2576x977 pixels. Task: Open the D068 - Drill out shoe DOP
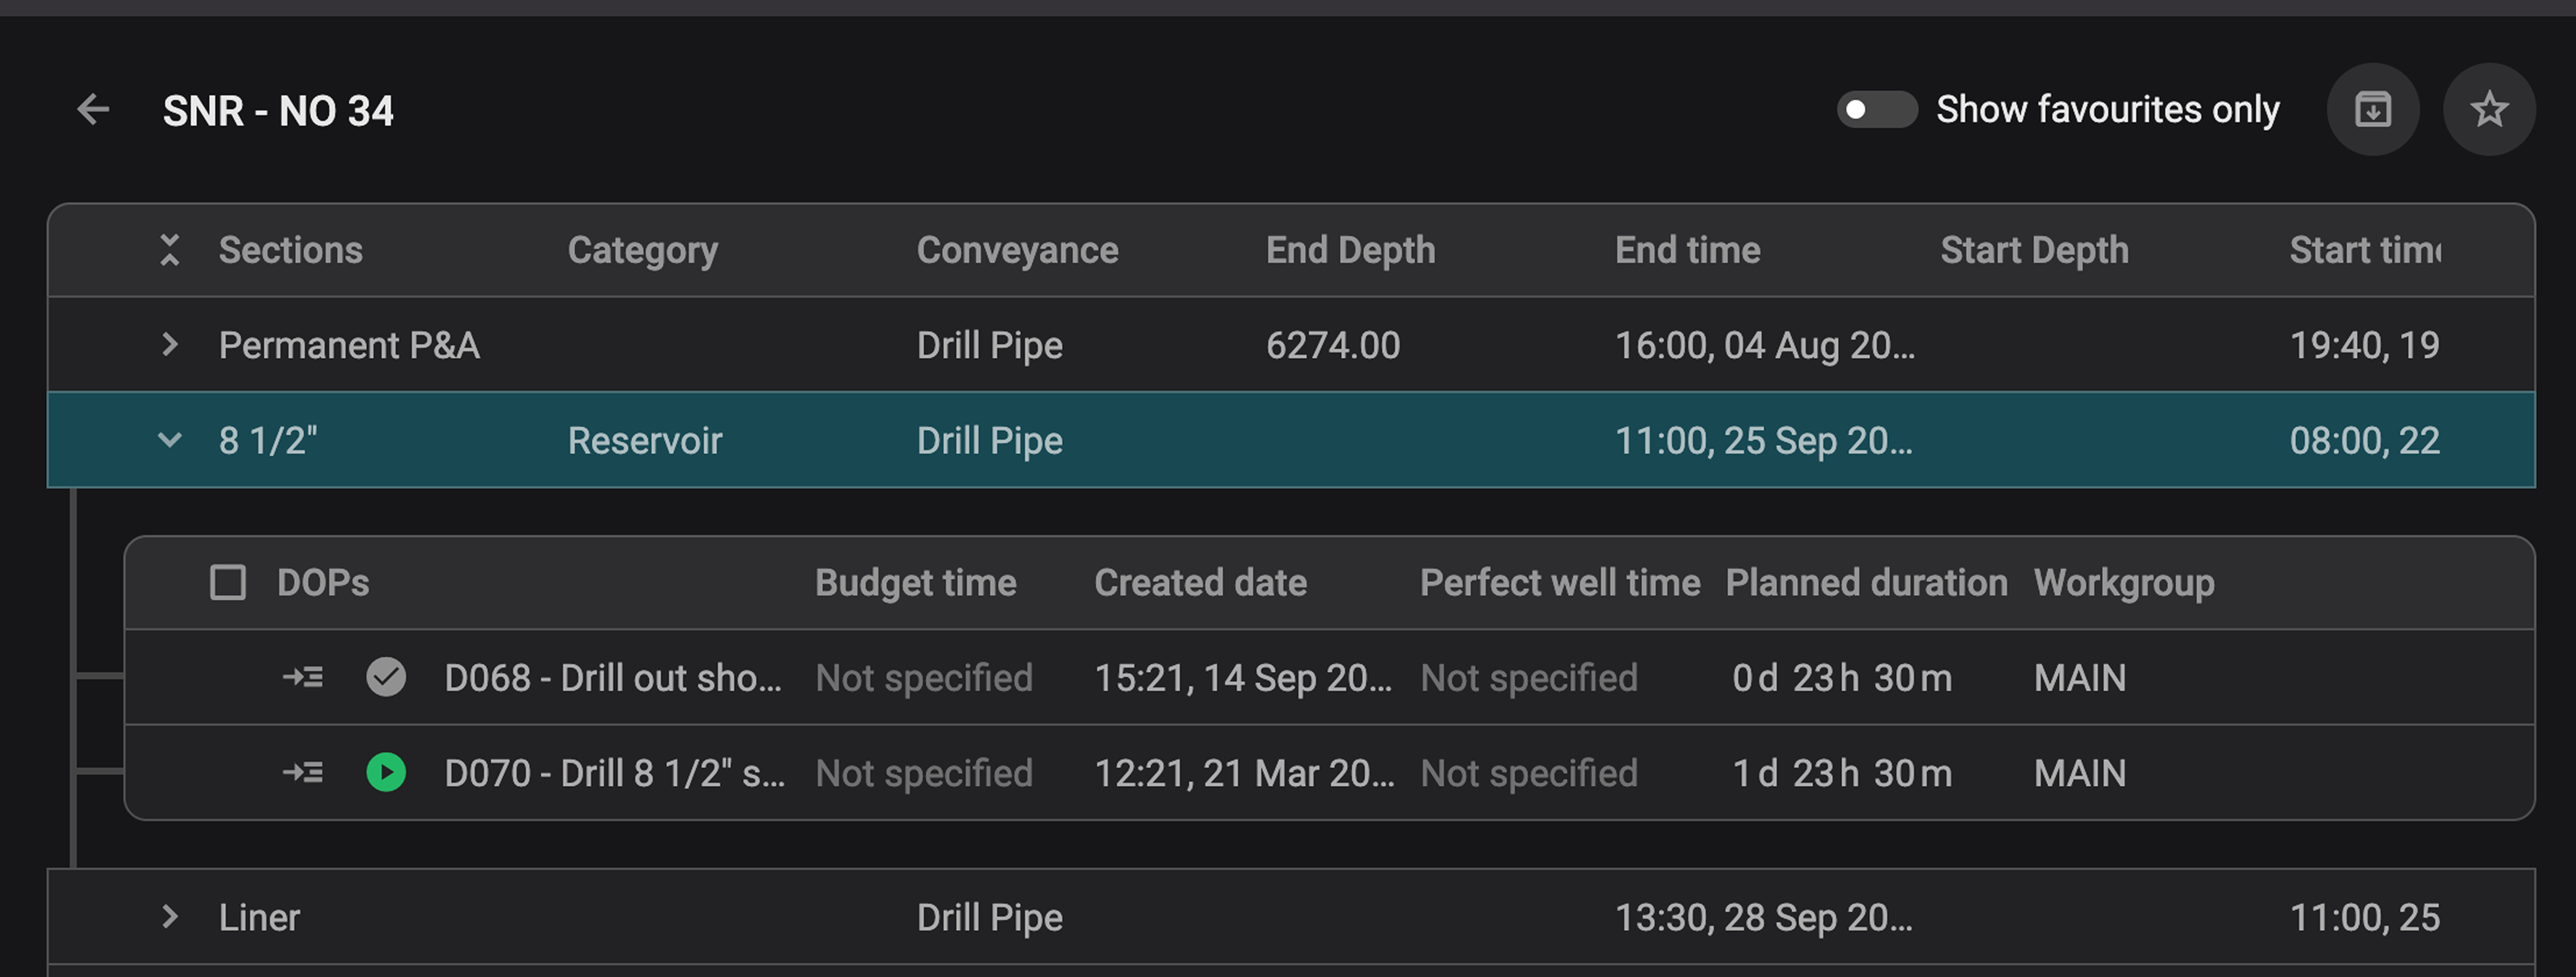tap(612, 678)
